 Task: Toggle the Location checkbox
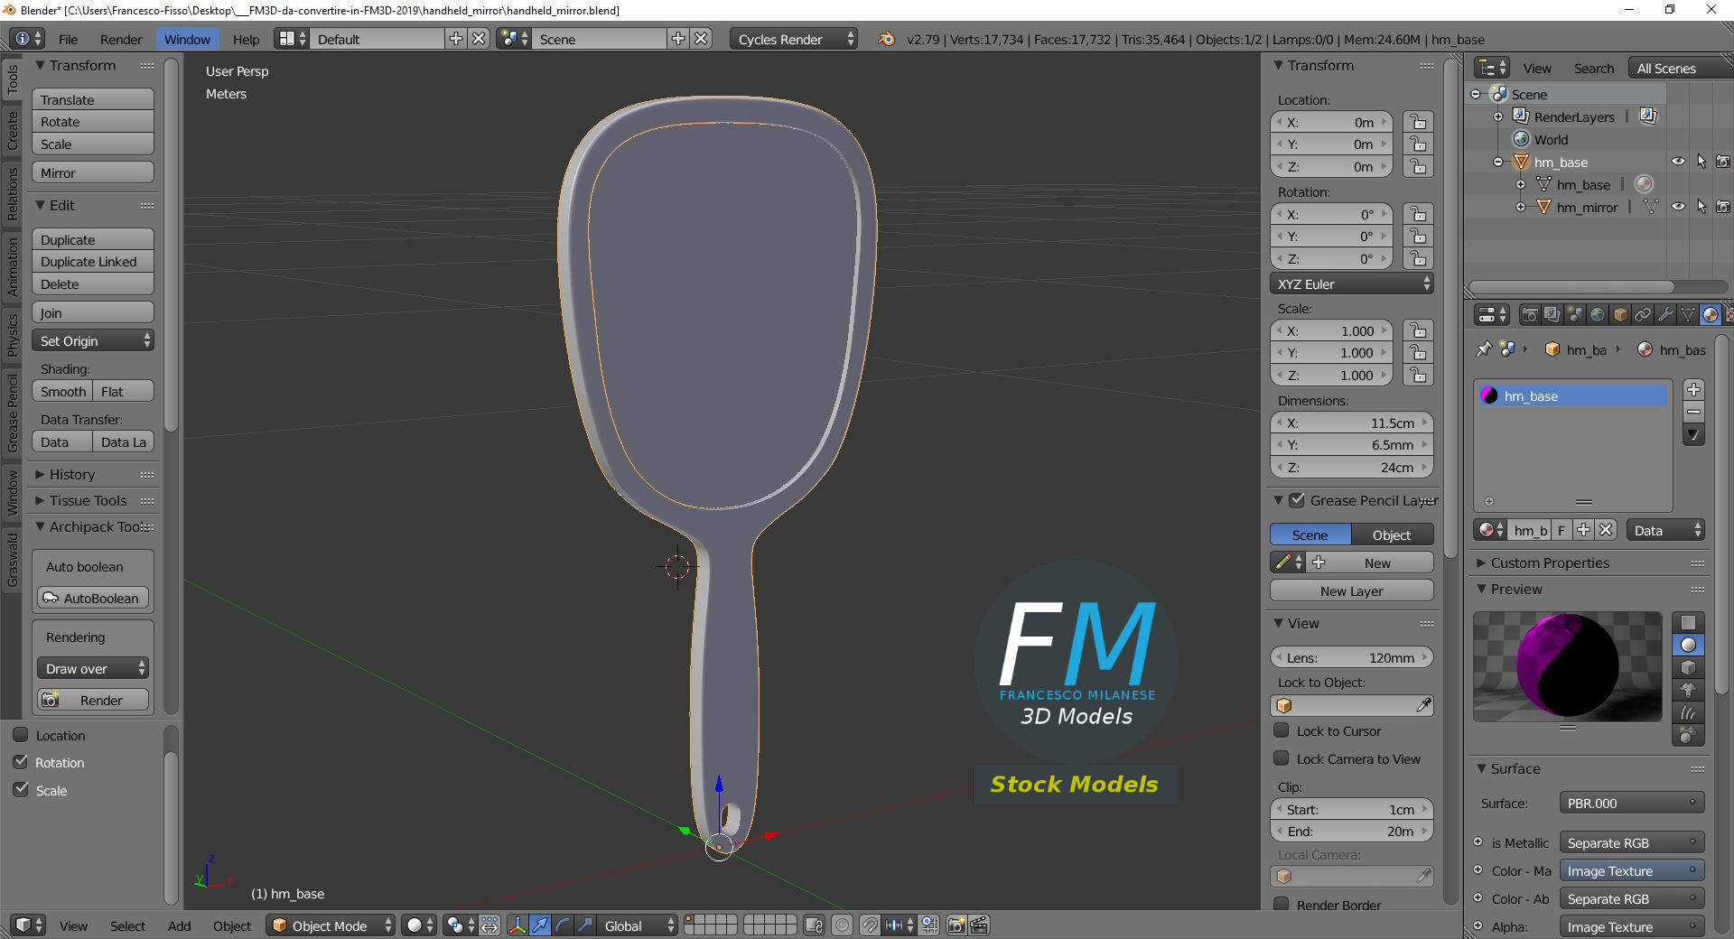coord(21,735)
